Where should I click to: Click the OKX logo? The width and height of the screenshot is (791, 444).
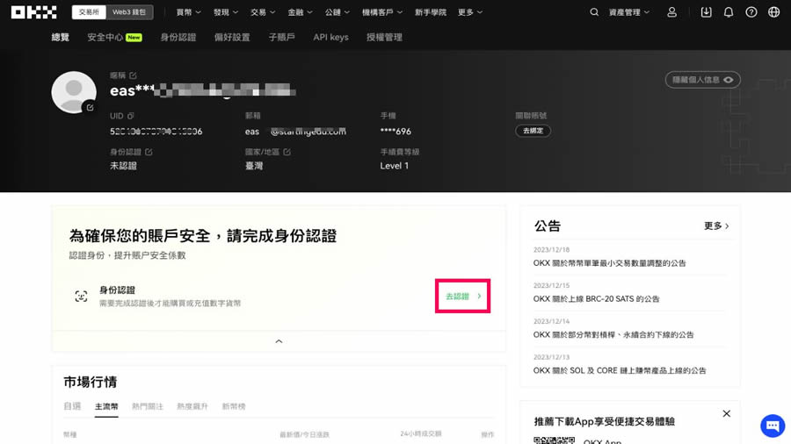34,12
